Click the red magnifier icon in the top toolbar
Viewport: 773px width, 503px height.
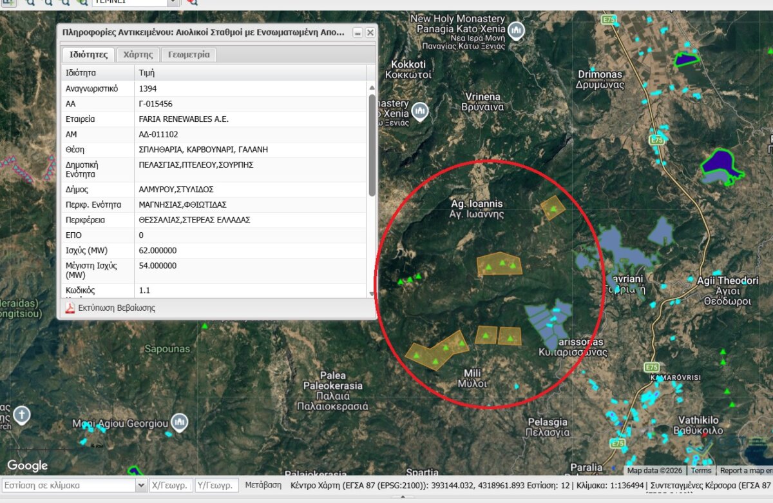tap(192, 2)
